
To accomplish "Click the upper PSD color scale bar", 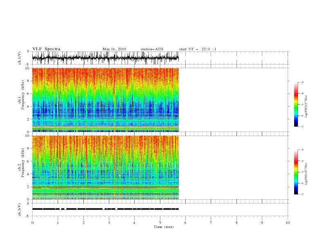I will point(296,105).
